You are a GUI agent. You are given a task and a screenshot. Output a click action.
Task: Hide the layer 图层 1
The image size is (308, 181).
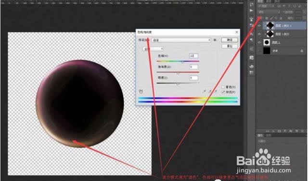tap(259, 43)
